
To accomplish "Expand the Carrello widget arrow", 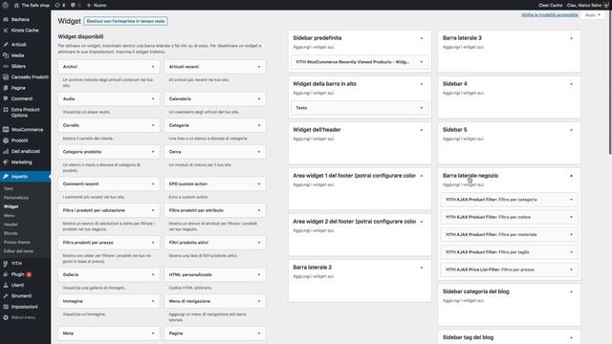I will tap(153, 125).
